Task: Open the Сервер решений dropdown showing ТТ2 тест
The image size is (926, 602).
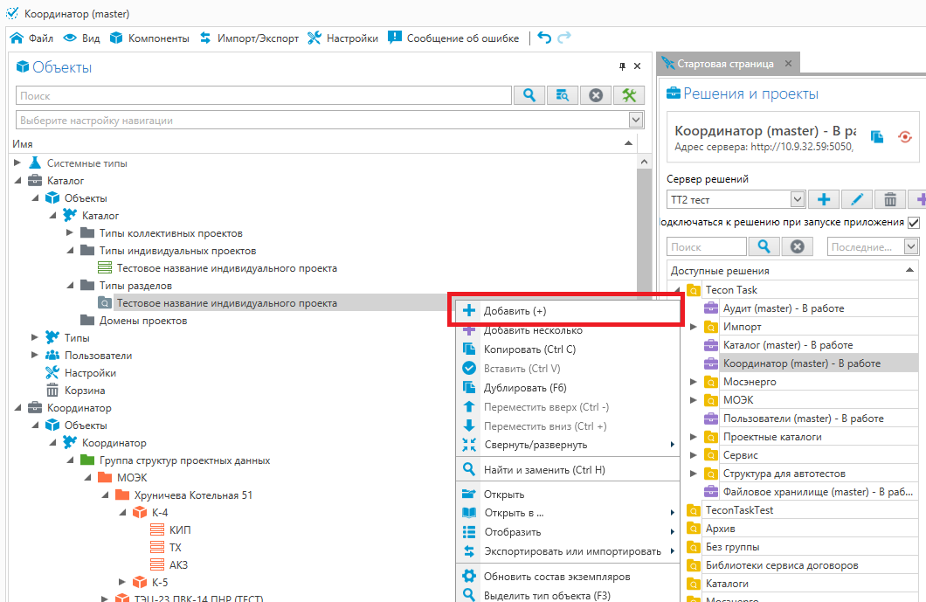Action: [797, 200]
